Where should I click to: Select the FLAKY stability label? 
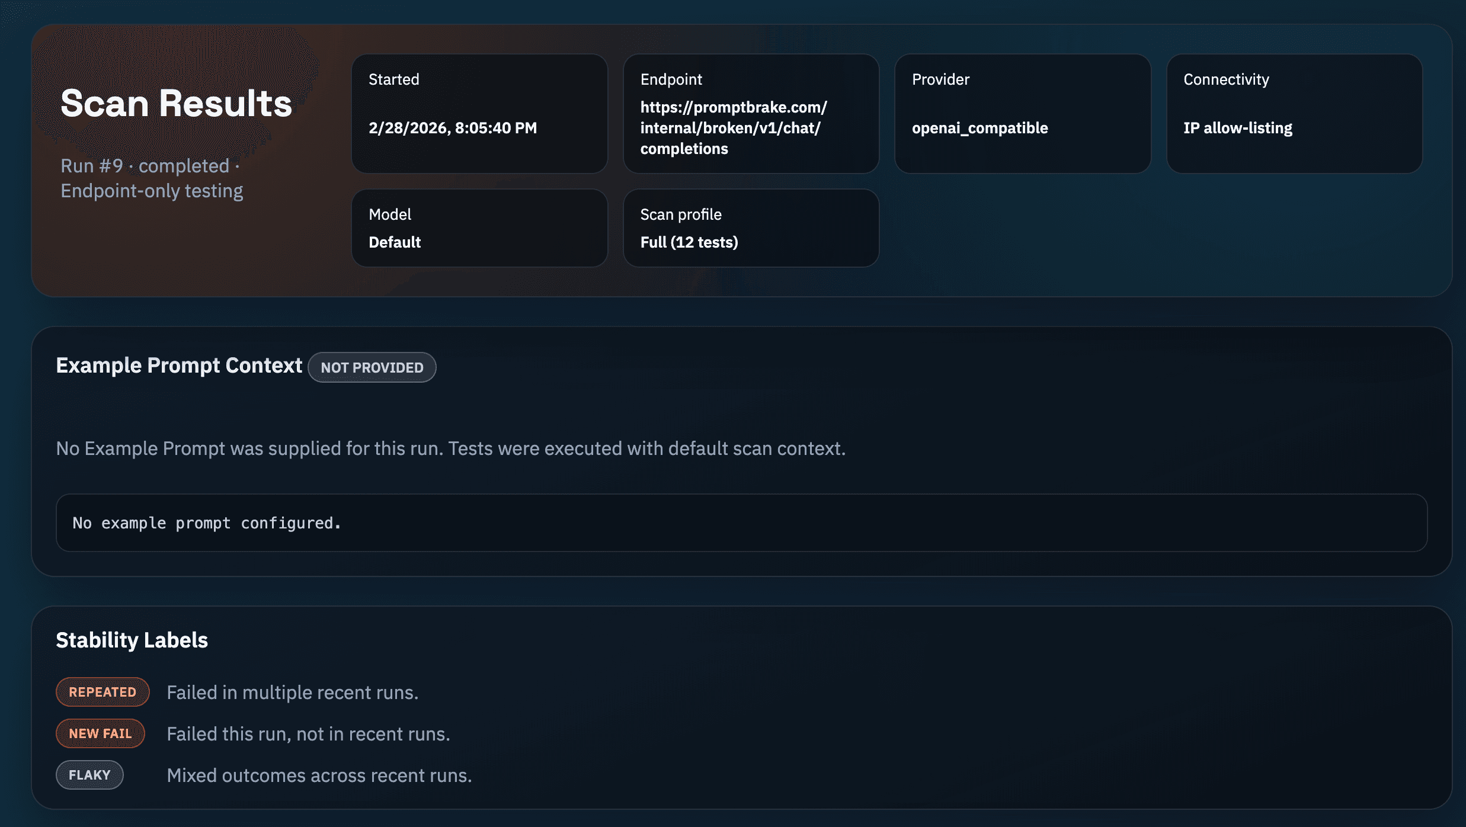coord(89,774)
